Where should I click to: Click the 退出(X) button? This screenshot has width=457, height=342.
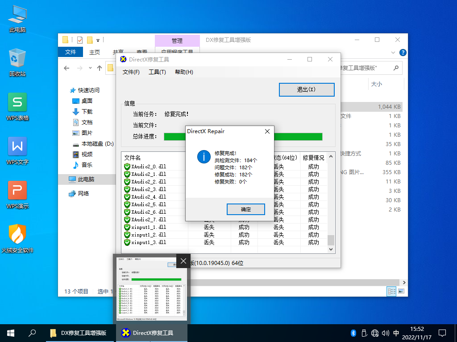click(307, 90)
